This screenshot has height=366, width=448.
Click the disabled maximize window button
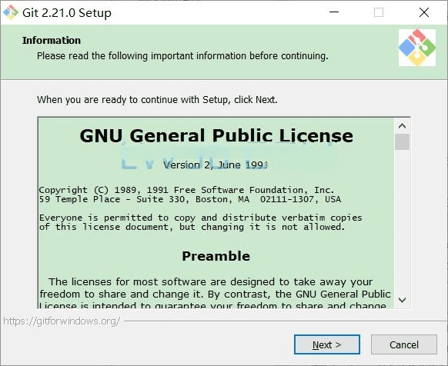click(x=379, y=12)
